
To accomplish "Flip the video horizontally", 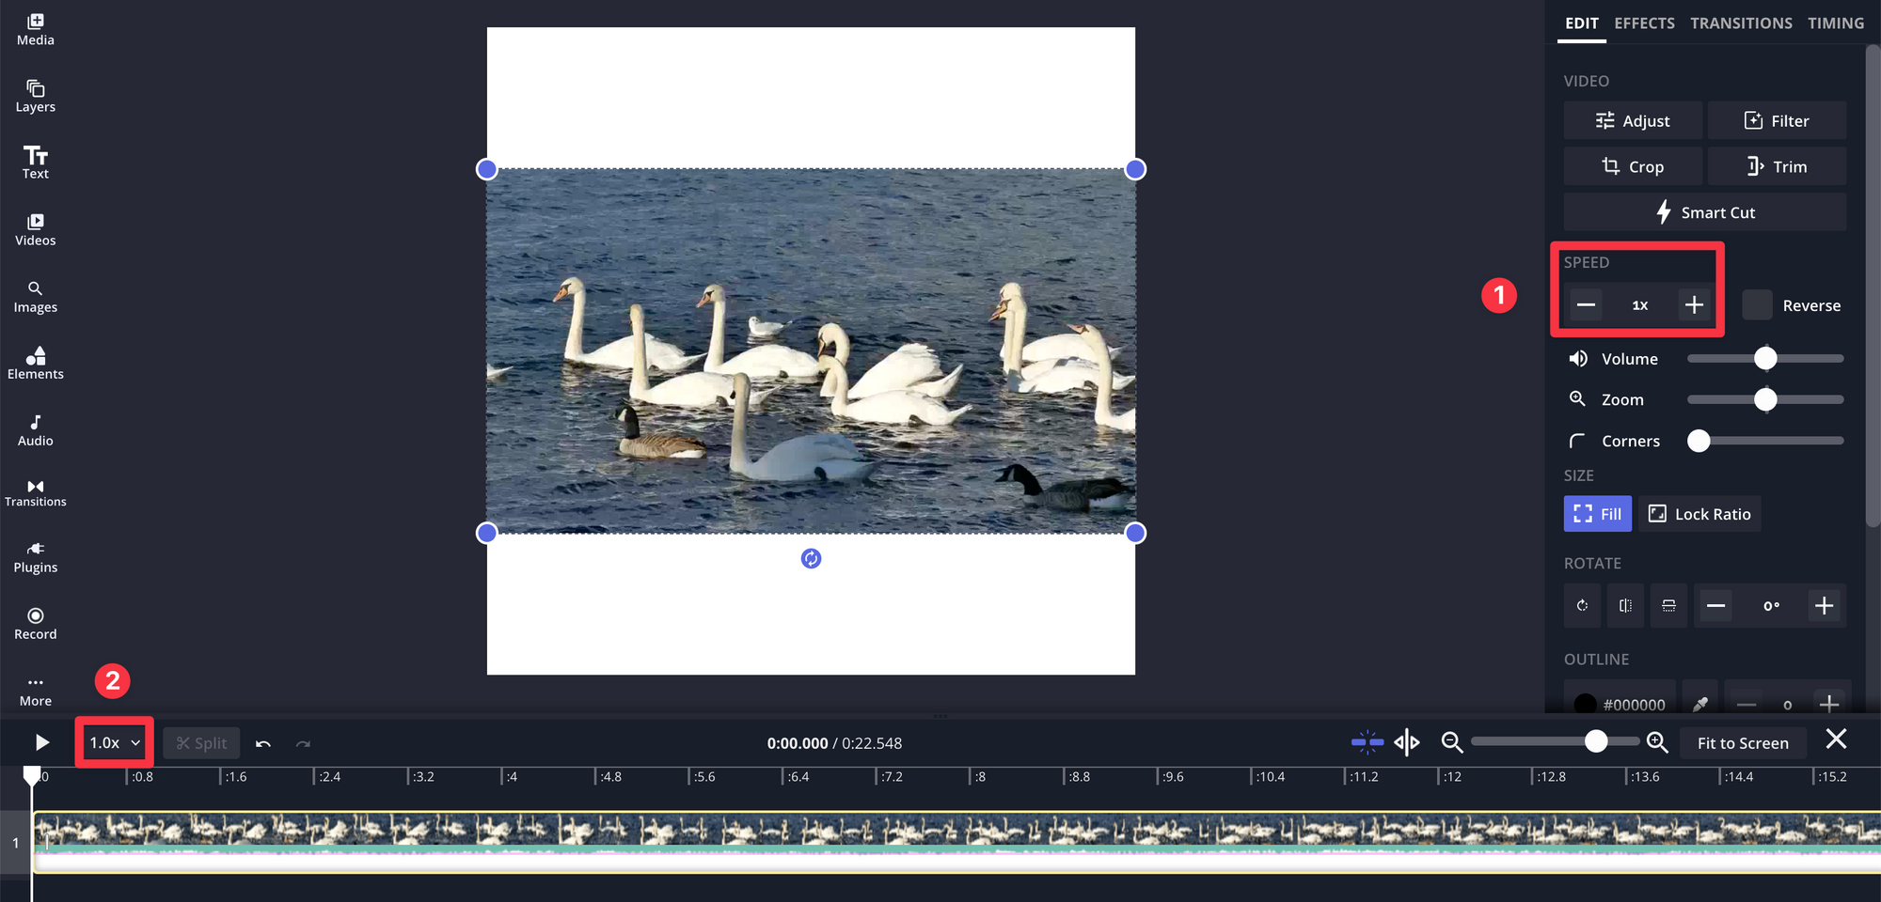I will (x=1625, y=606).
